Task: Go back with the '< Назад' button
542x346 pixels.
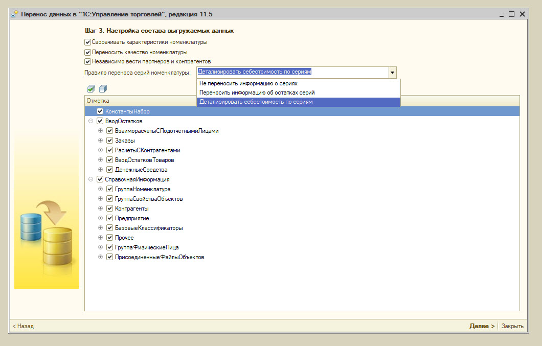Action: pyautogui.click(x=23, y=326)
